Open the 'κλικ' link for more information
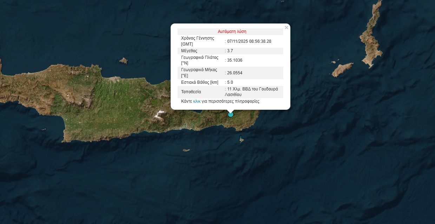The width and height of the screenshot is (435, 224). [197, 101]
